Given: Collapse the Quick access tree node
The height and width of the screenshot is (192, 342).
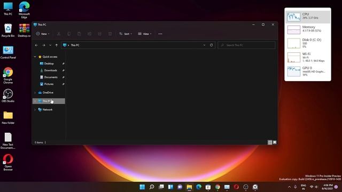Looking at the screenshot, I should click(x=35, y=57).
